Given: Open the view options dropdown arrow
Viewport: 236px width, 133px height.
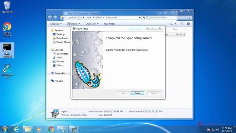Looking at the screenshot, I should (176, 24).
